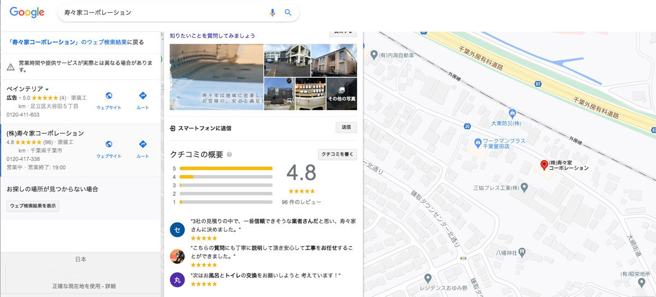Open pink two-story building photo

[x=334, y=60]
